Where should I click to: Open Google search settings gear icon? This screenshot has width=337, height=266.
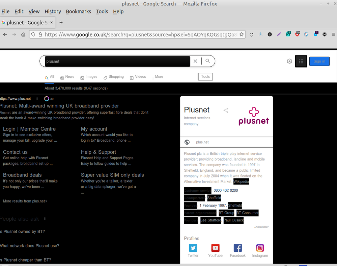click(289, 61)
